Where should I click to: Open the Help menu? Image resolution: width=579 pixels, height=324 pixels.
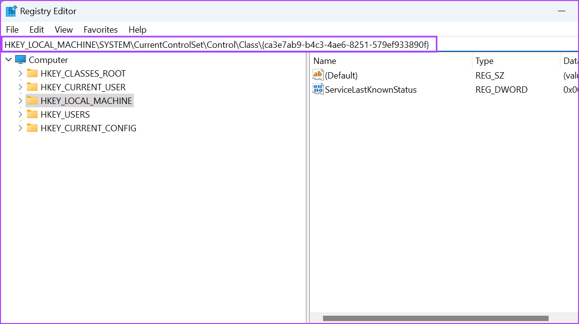tap(137, 29)
